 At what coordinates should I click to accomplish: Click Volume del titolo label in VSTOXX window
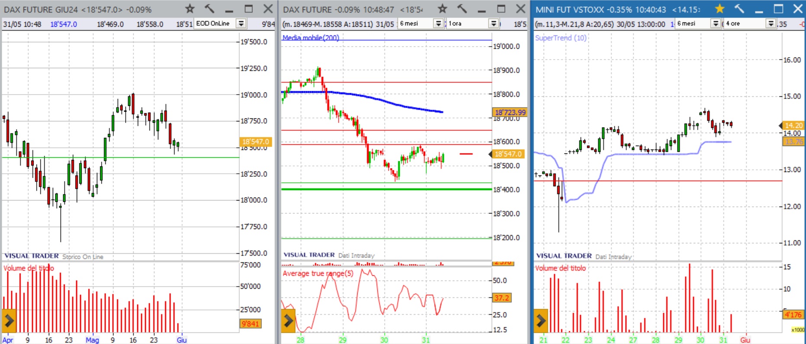tap(560, 268)
